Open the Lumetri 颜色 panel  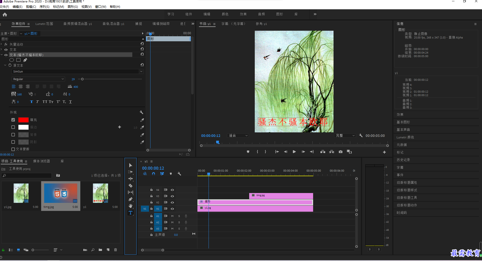pyautogui.click(x=405, y=137)
